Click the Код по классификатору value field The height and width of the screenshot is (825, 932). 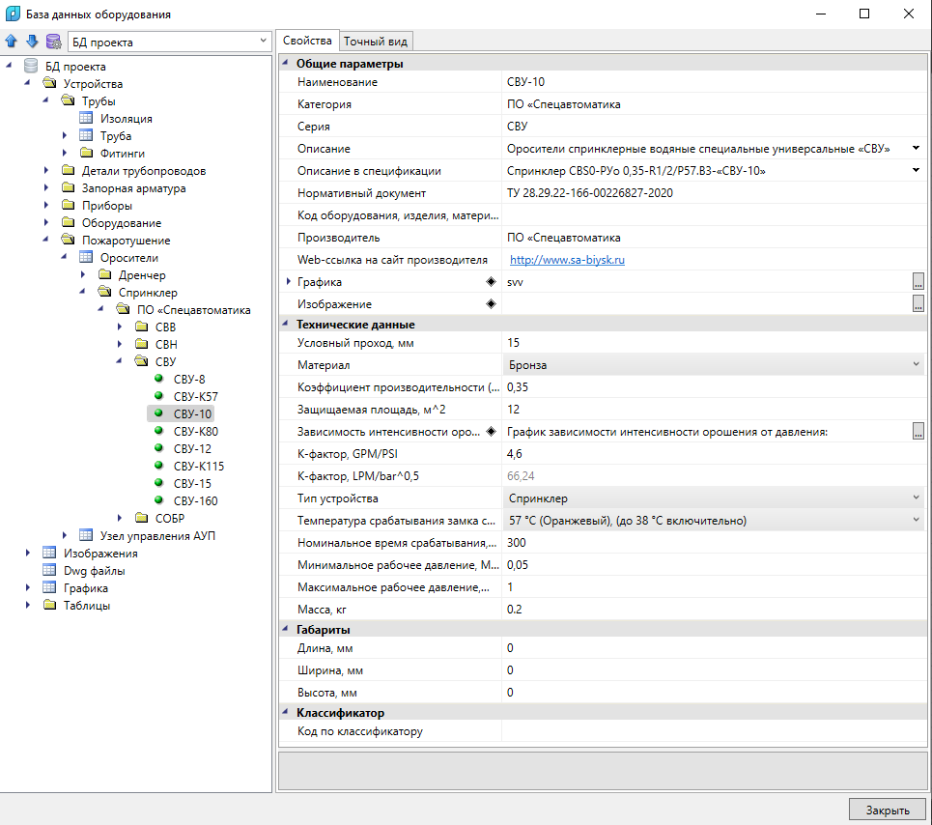[714, 731]
